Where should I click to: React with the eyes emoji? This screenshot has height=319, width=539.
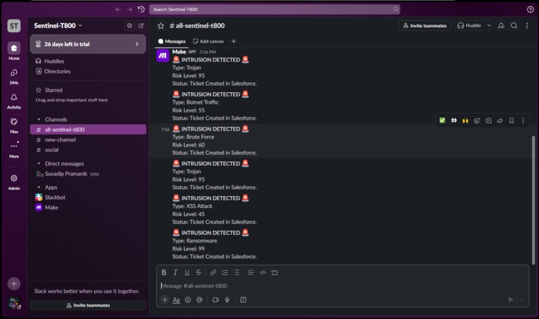tap(454, 120)
